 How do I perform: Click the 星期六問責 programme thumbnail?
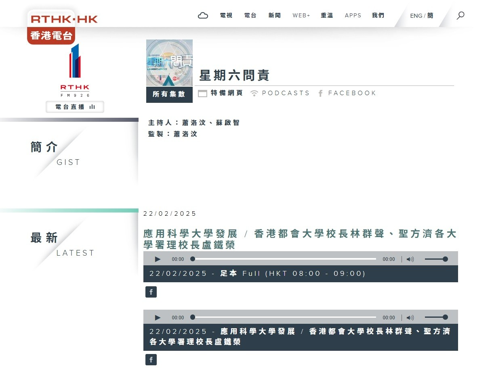coord(169,62)
